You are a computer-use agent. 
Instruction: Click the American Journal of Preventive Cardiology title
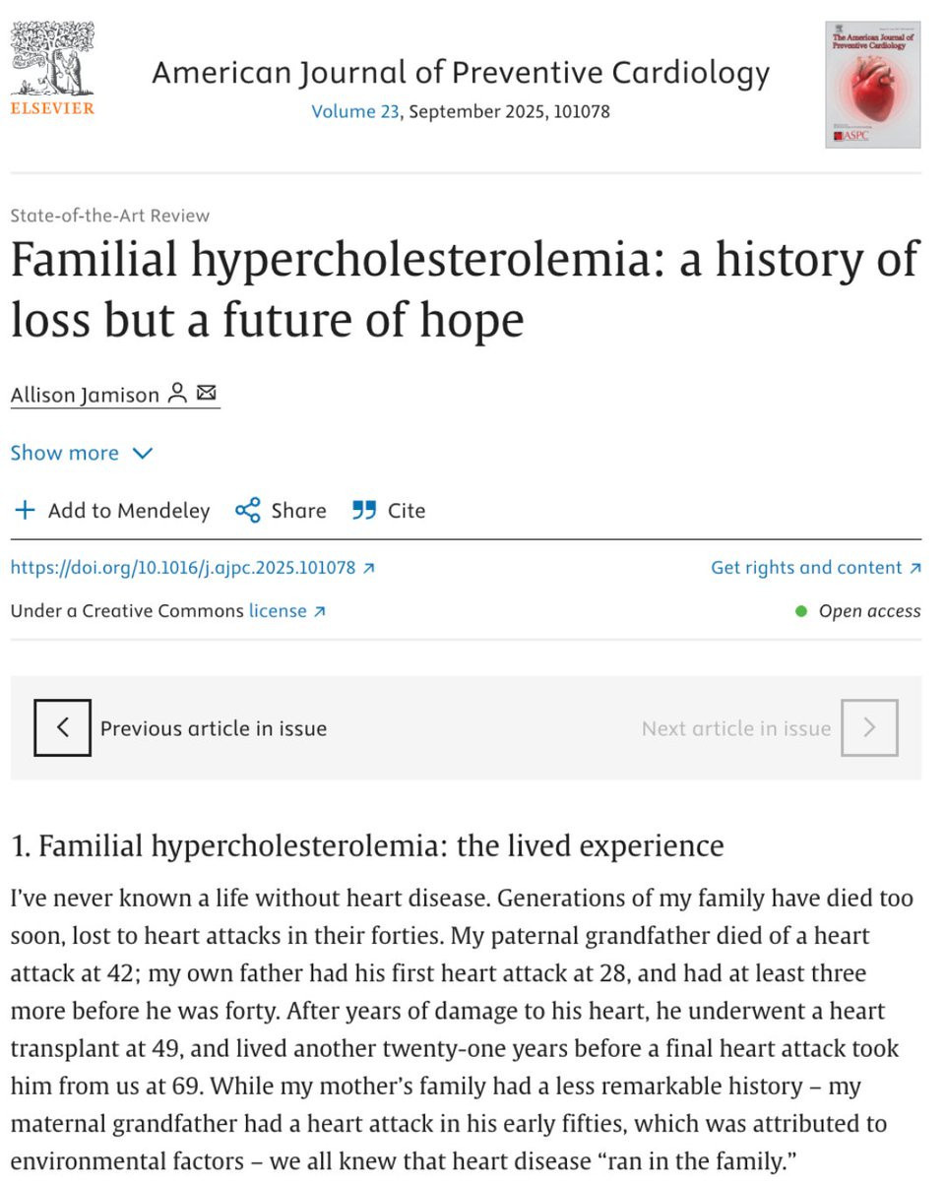461,73
